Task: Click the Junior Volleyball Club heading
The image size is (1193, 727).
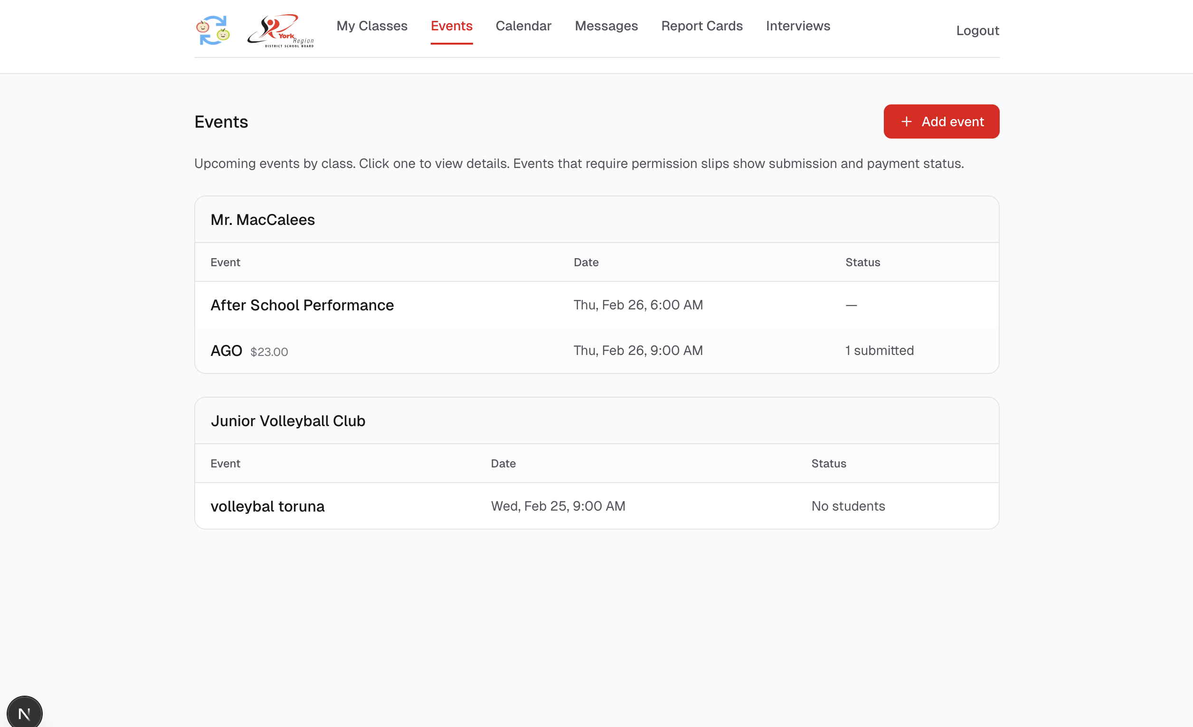Action: pyautogui.click(x=288, y=421)
